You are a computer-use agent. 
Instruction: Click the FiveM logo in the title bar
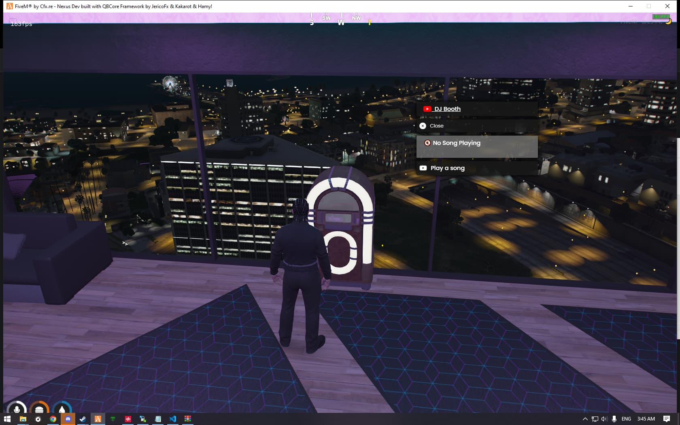pyautogui.click(x=10, y=6)
